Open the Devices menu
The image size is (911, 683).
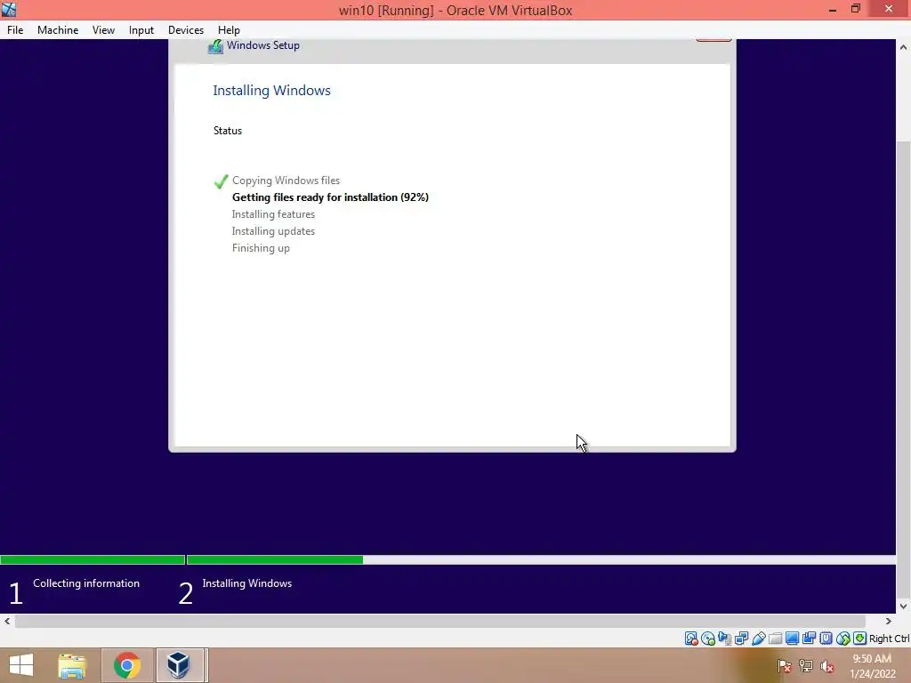point(186,30)
